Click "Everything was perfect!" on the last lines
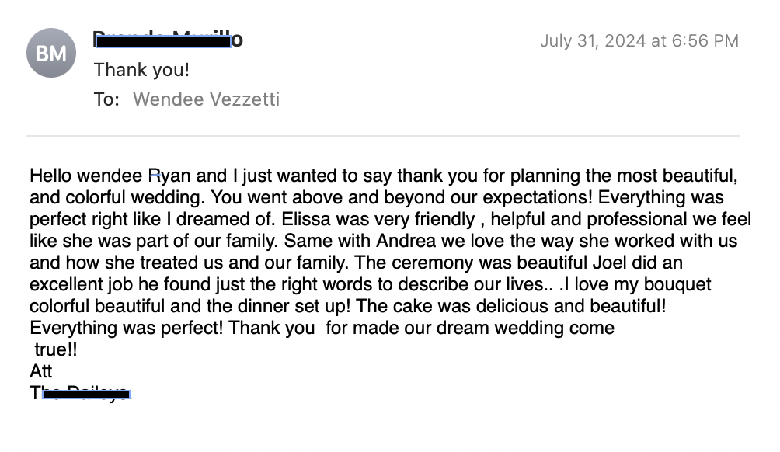The width and height of the screenshot is (780, 452). tap(127, 328)
